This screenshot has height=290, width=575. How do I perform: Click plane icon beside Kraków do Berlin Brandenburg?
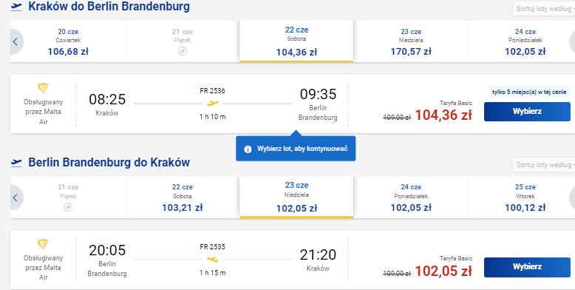(x=16, y=7)
